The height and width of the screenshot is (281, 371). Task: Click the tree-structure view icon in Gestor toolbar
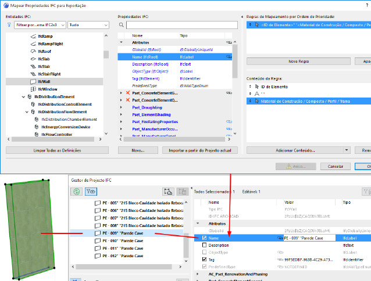click(168, 192)
